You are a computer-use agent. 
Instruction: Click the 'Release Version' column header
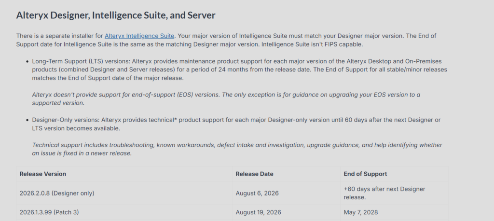point(124,174)
